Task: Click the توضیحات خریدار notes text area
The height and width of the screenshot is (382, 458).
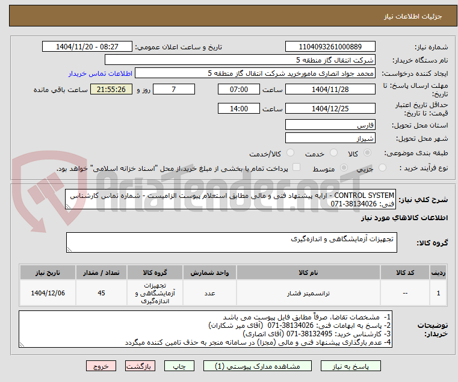Action: tap(205, 329)
